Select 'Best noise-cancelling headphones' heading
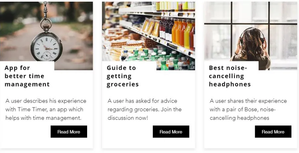The image size is (299, 153). [230, 76]
